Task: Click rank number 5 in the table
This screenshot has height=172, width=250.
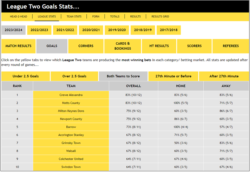Action: (x=17, y=127)
